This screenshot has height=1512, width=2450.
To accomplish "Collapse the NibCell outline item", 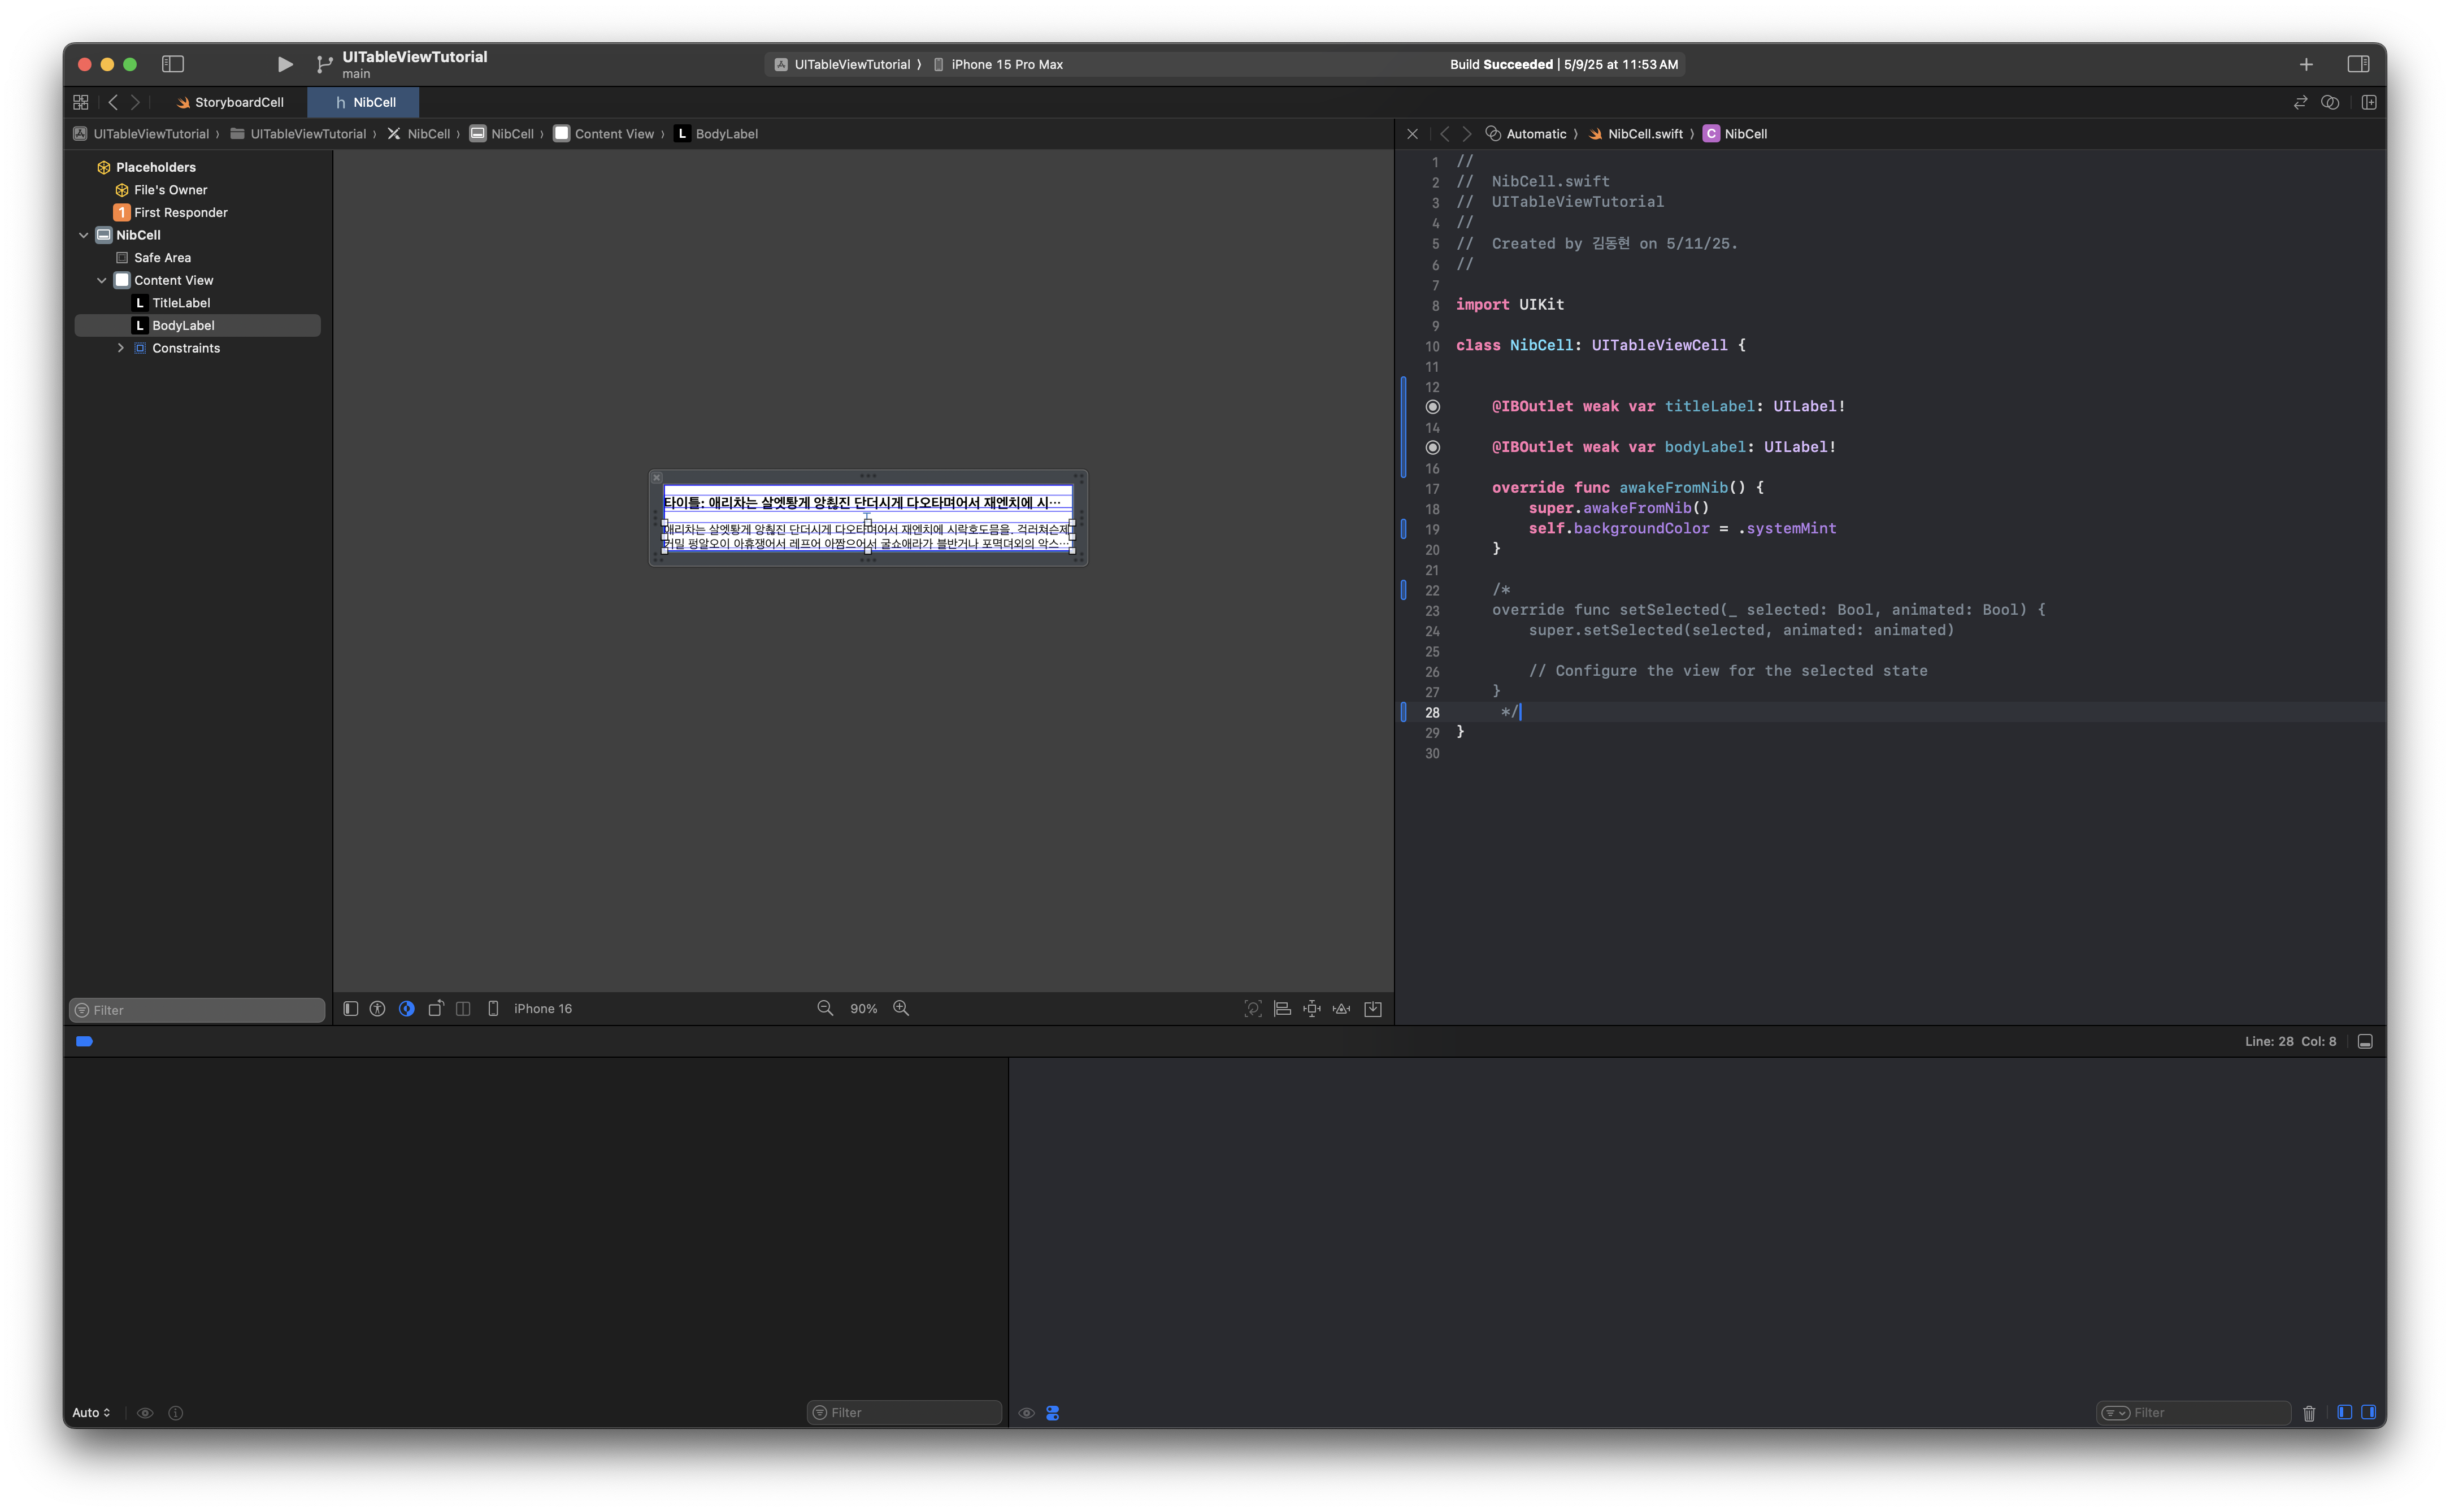I will [84, 235].
